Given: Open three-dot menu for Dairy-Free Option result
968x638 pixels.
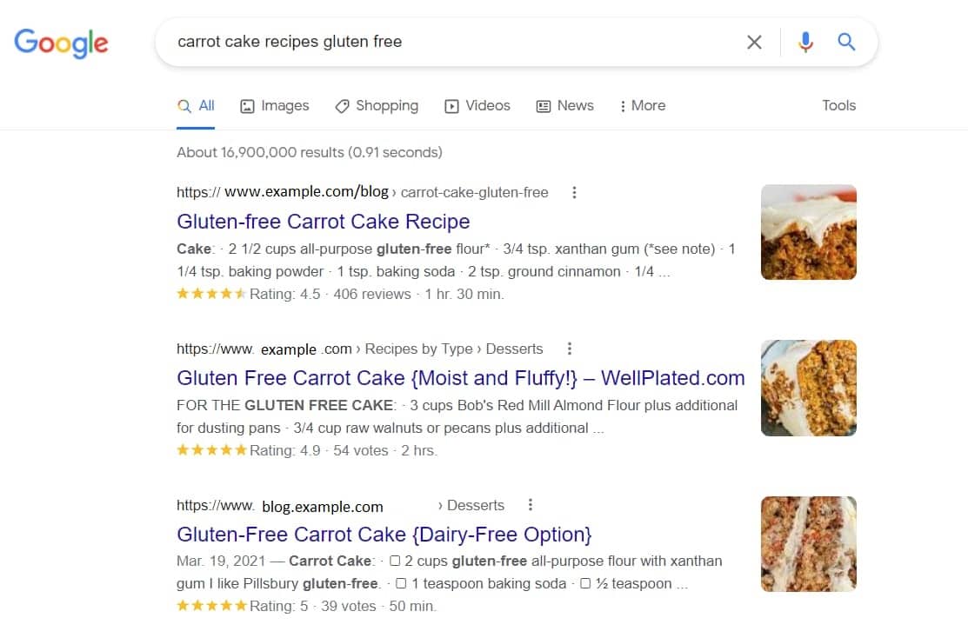Looking at the screenshot, I should tap(530, 505).
